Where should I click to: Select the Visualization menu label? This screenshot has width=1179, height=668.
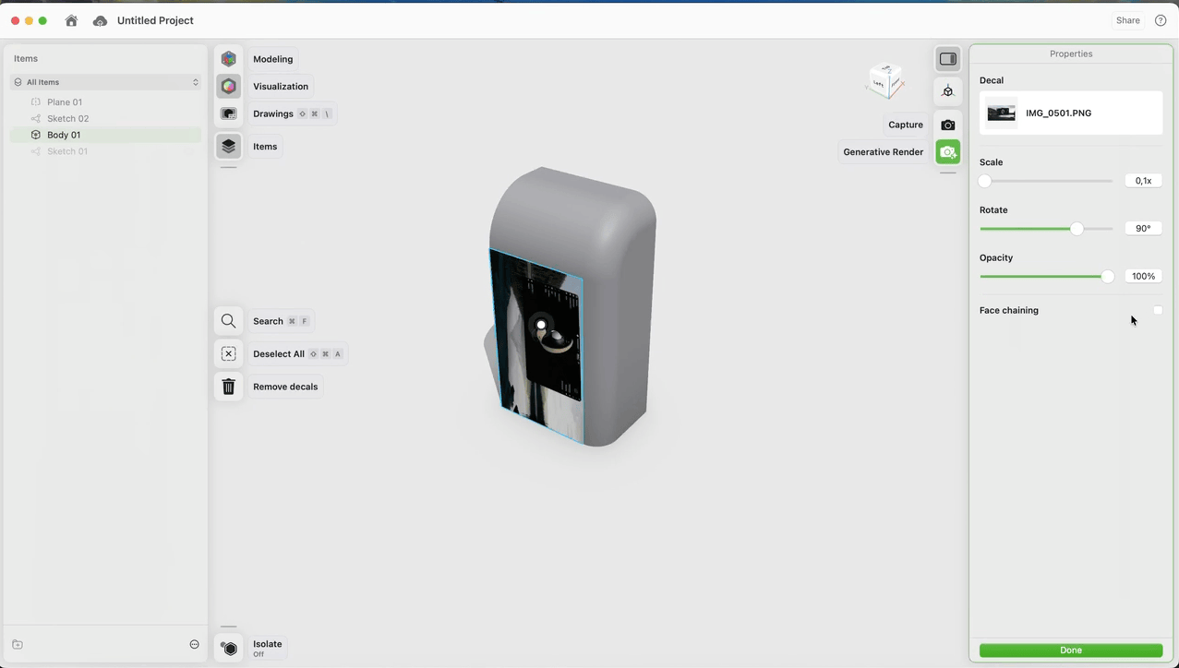[281, 87]
